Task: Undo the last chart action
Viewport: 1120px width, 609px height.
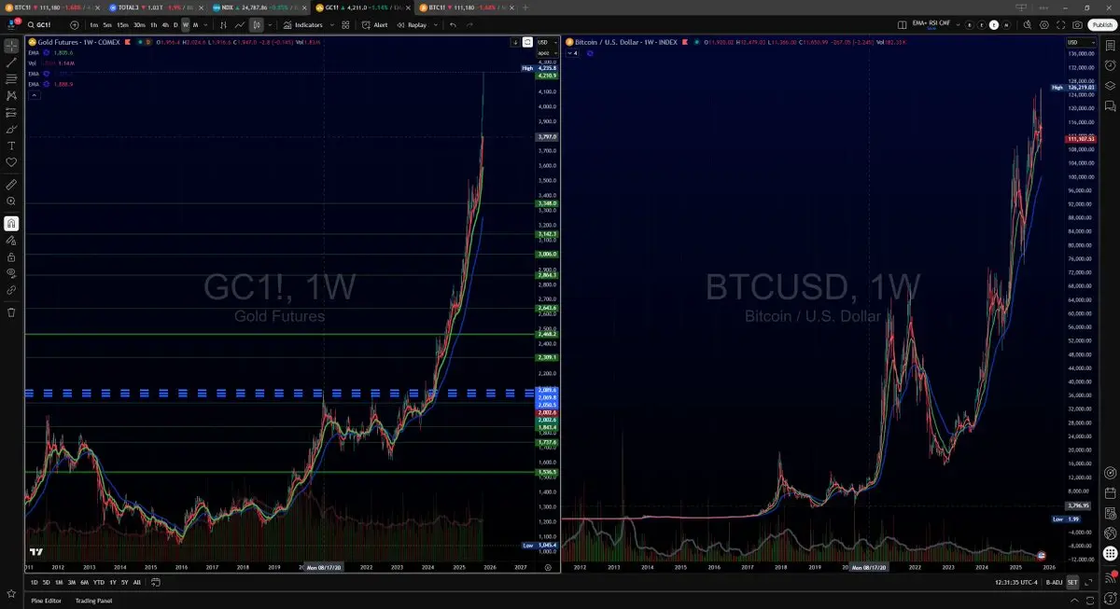Action: 454,24
